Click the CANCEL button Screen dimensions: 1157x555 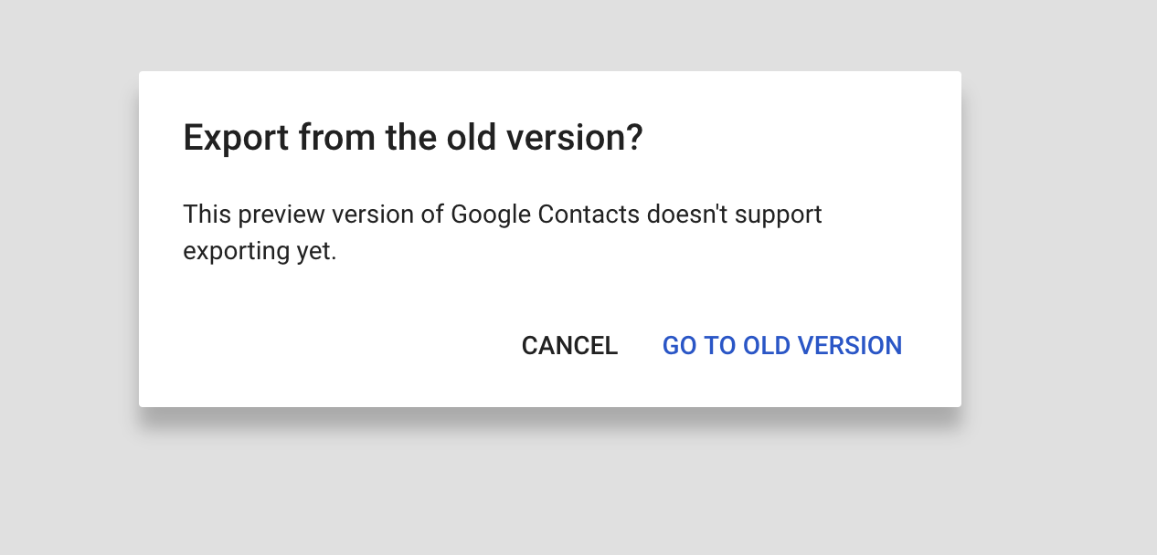tap(569, 346)
